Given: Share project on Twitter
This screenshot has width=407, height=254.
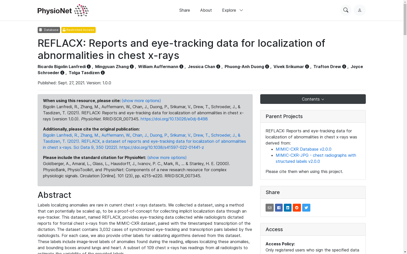Looking at the screenshot, I should pyautogui.click(x=306, y=208).
